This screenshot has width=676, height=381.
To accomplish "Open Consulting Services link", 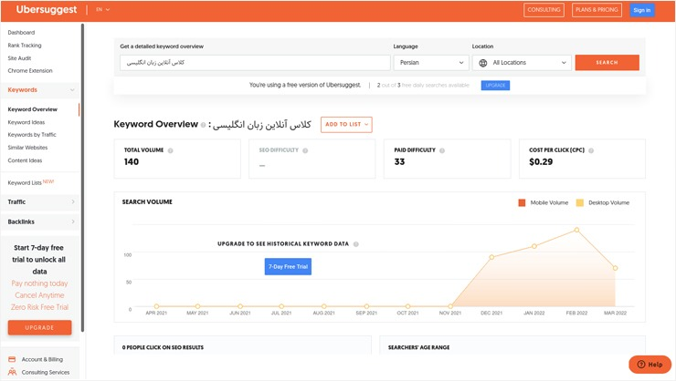I will (x=46, y=373).
